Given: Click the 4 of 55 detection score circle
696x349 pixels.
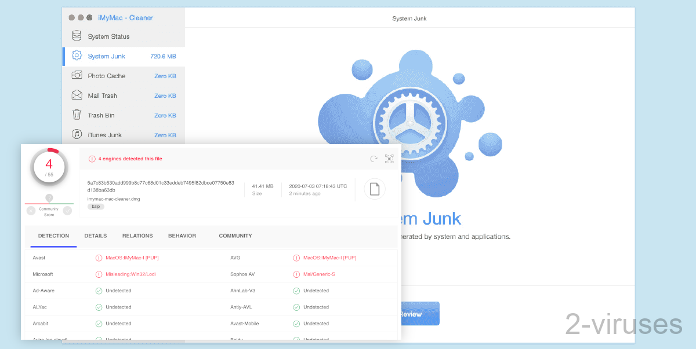Looking at the screenshot, I should [49, 168].
